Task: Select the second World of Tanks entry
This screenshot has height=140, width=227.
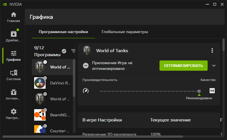Action: [x=52, y=99]
